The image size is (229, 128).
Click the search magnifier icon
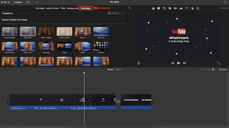click(109, 13)
